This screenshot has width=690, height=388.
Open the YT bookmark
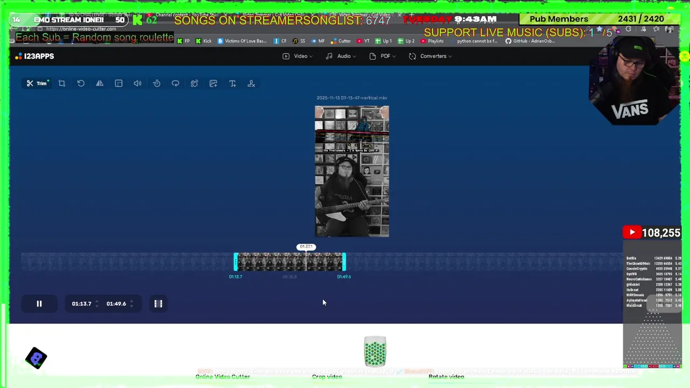click(363, 41)
